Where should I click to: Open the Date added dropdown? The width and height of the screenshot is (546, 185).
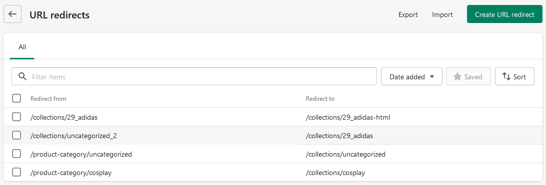(411, 76)
